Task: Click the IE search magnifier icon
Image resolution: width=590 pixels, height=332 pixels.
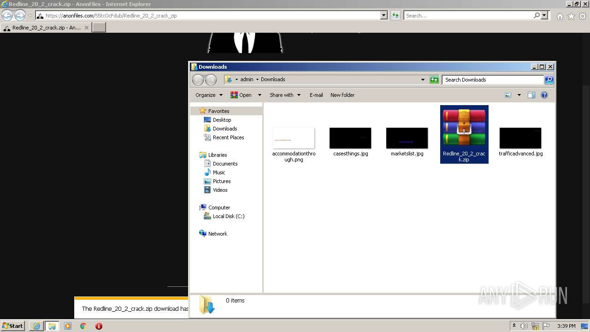Action: click(x=537, y=15)
